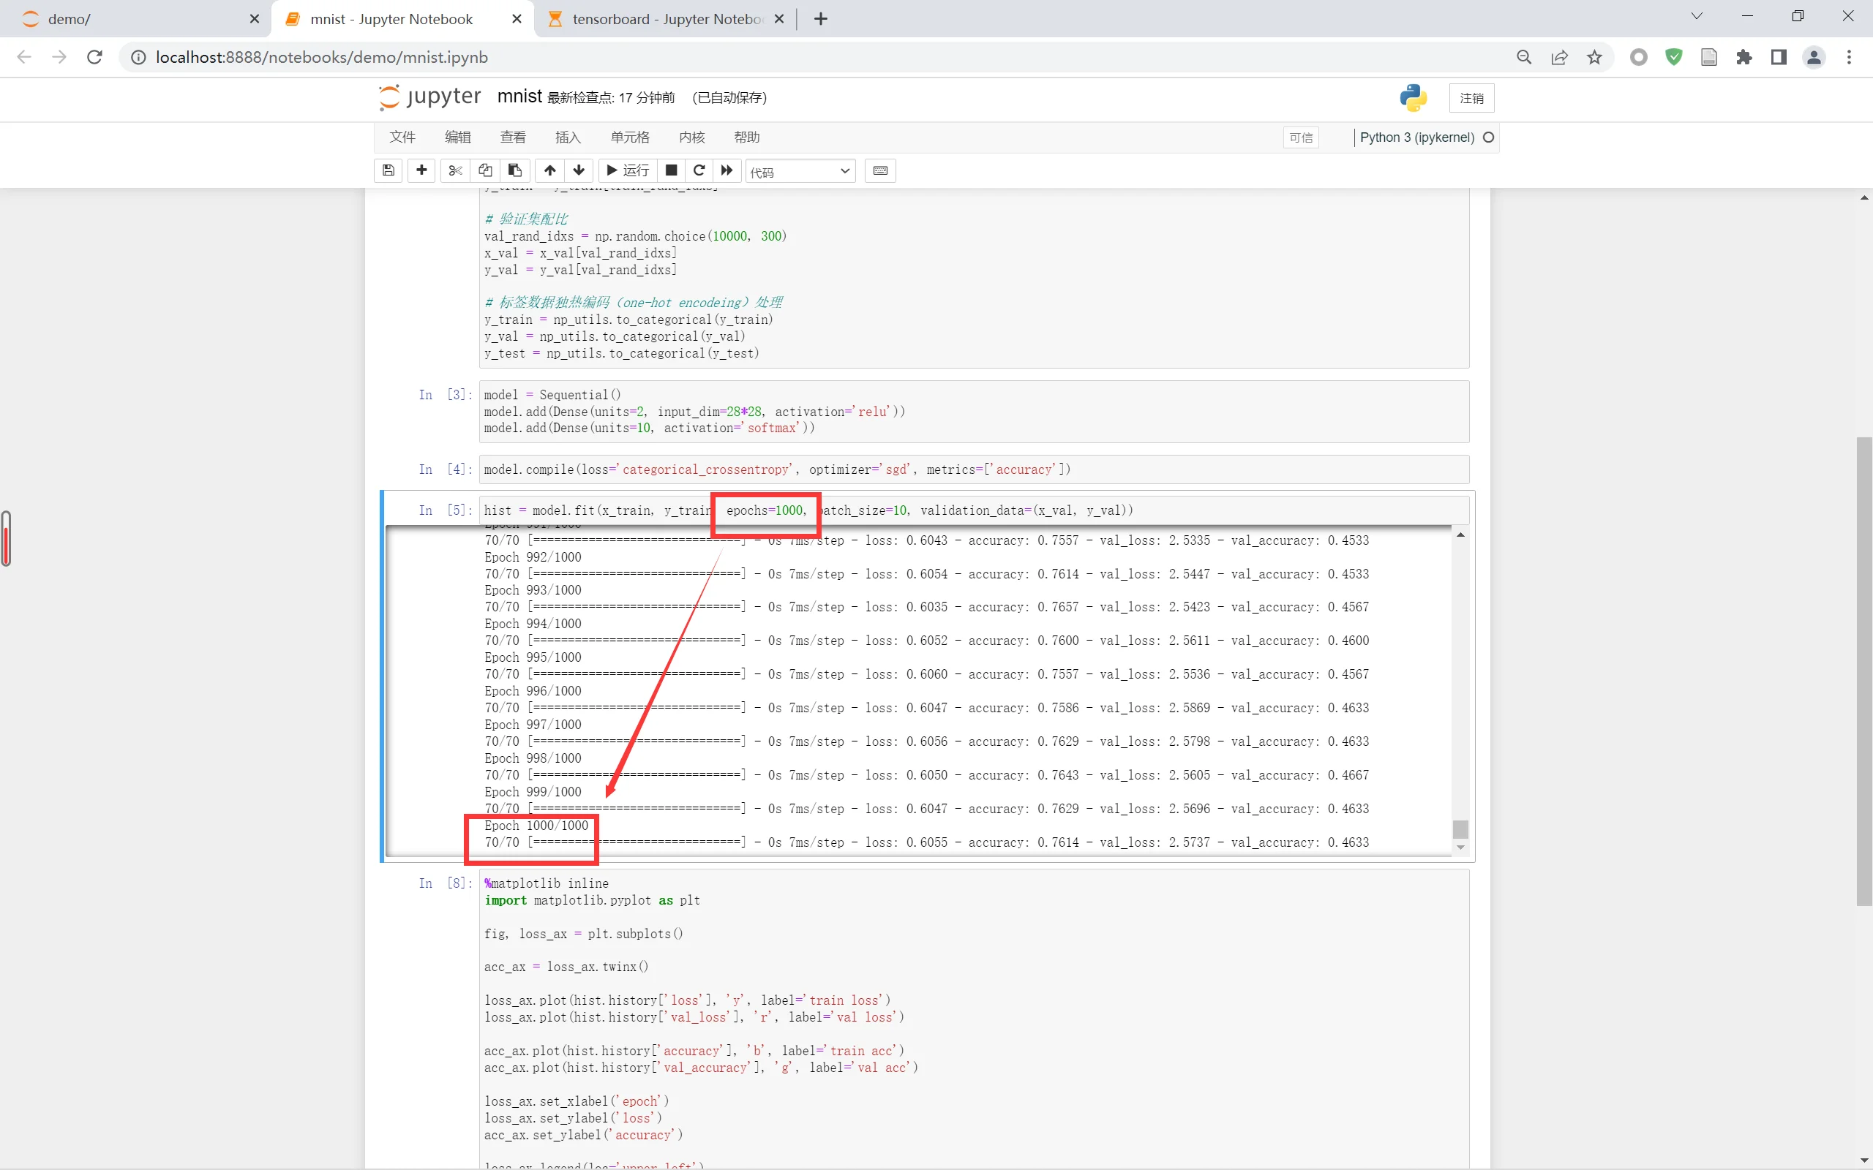Move selected cell down arrow
The height and width of the screenshot is (1170, 1873).
[579, 170]
